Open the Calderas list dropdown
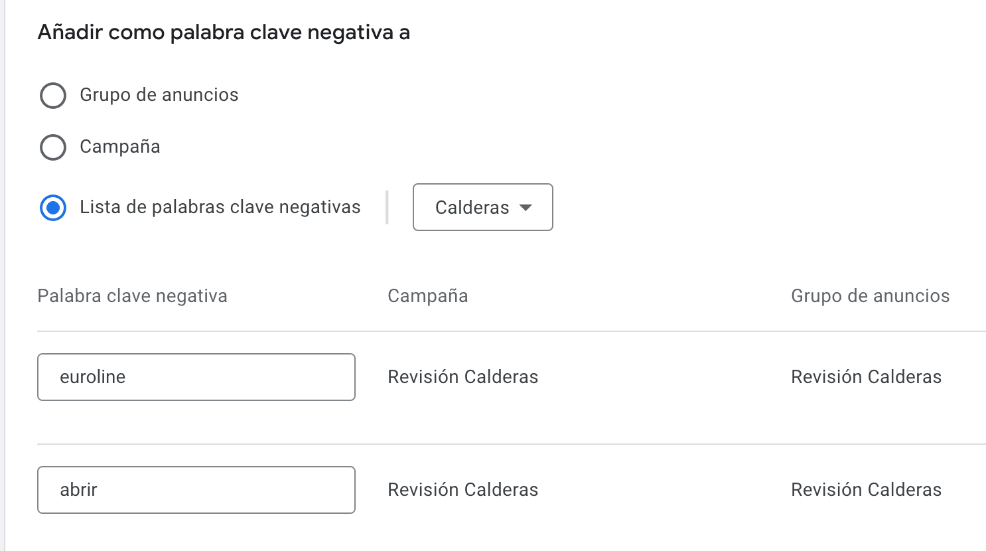This screenshot has height=551, width=986. [482, 208]
